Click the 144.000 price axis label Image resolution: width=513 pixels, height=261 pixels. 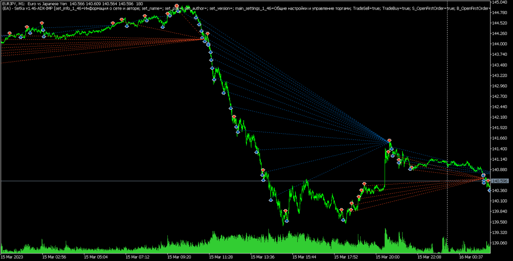click(x=500, y=44)
